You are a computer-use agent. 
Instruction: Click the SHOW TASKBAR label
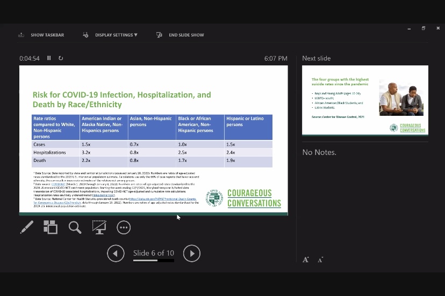pyautogui.click(x=47, y=35)
